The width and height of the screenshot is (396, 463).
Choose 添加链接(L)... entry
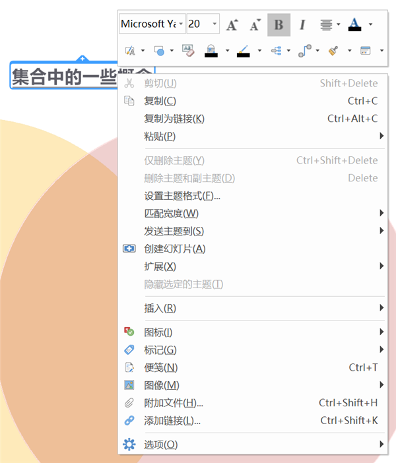pos(253,421)
